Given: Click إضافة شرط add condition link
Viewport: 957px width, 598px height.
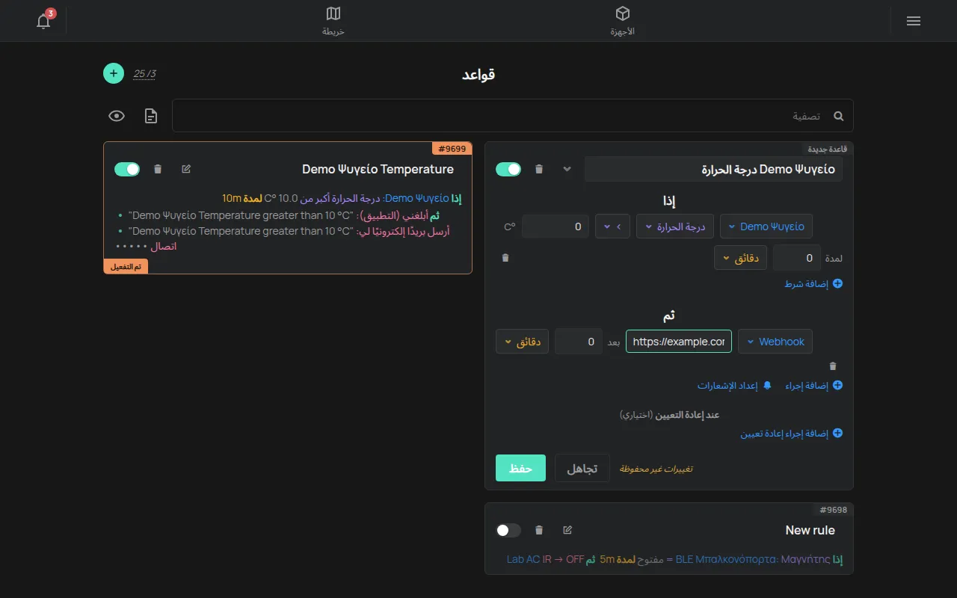Looking at the screenshot, I should [x=813, y=284].
